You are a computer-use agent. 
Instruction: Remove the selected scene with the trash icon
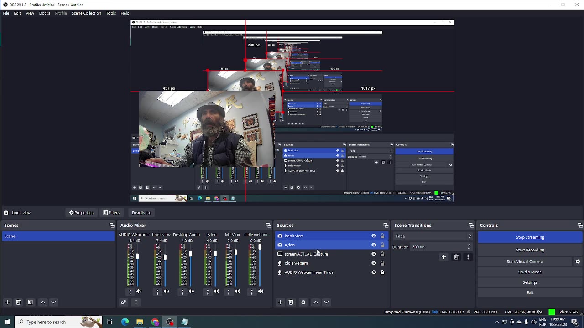click(x=18, y=302)
